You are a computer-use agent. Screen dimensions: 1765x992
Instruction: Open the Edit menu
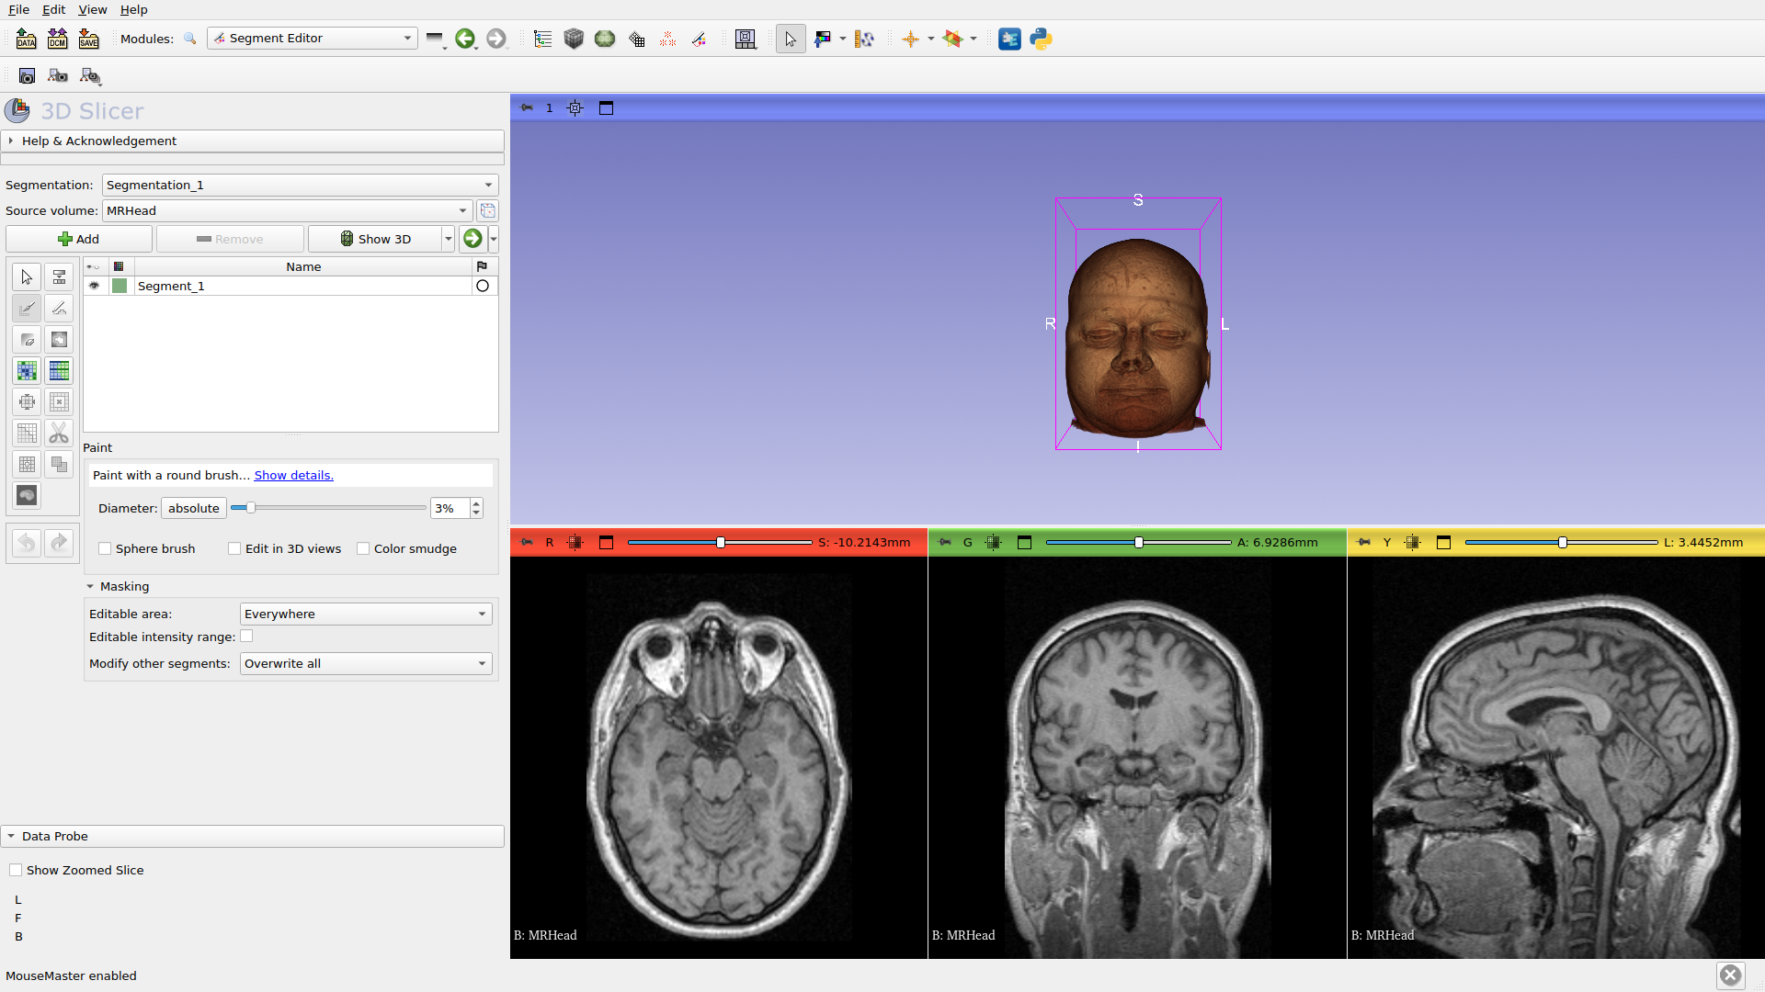(53, 9)
